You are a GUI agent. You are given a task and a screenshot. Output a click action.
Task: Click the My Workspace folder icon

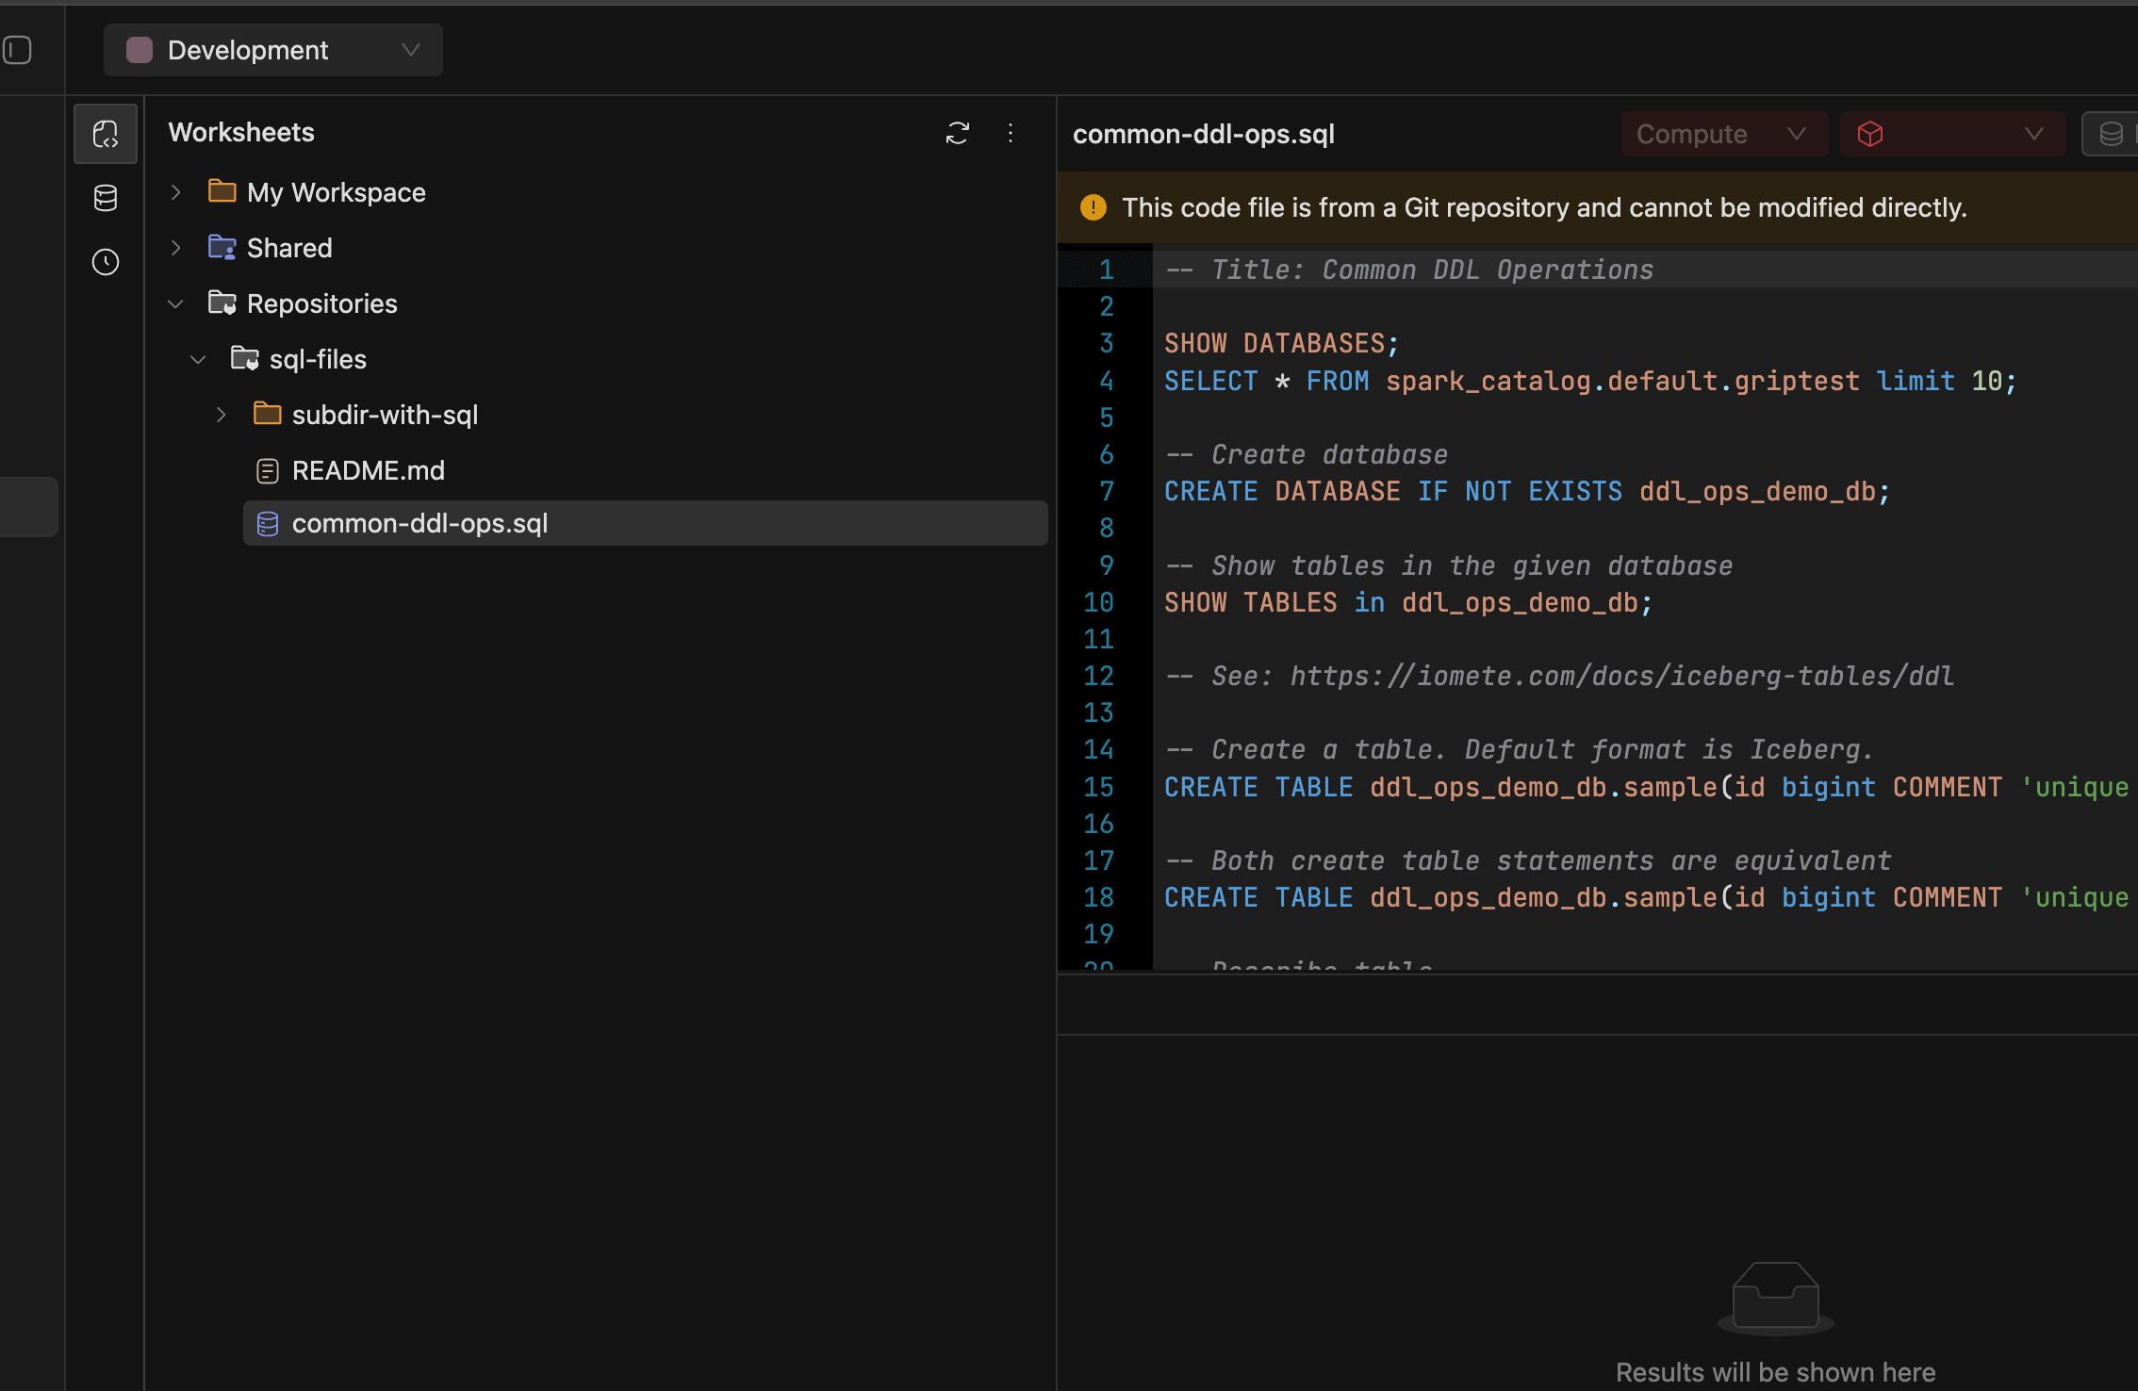point(222,191)
